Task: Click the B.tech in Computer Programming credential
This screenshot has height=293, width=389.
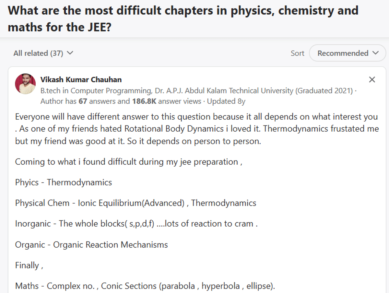Action: (196, 91)
